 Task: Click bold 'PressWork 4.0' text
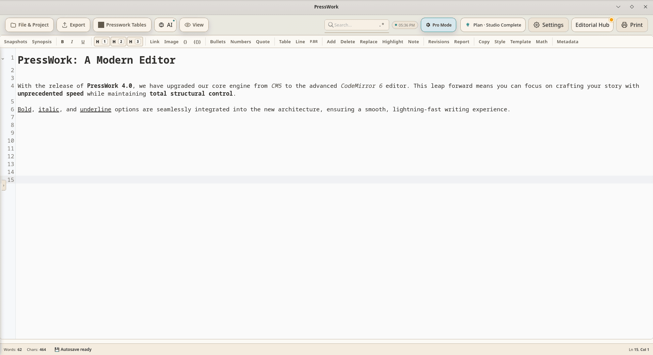(110, 86)
